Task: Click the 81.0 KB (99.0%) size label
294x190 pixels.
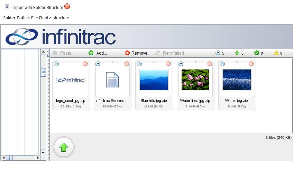Action: (x=195, y=106)
